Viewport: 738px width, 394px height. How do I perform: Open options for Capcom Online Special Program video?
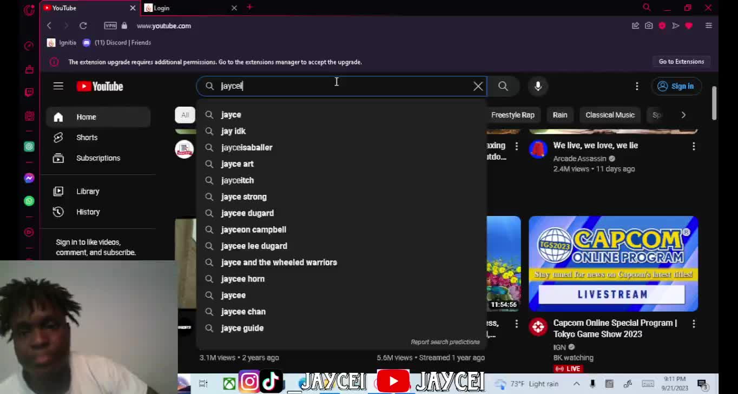pos(694,324)
